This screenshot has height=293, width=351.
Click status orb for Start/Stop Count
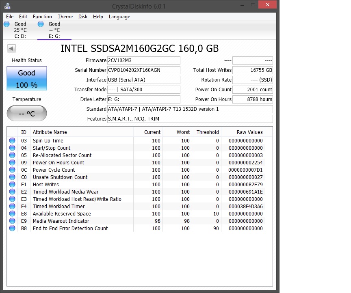pos(12,148)
